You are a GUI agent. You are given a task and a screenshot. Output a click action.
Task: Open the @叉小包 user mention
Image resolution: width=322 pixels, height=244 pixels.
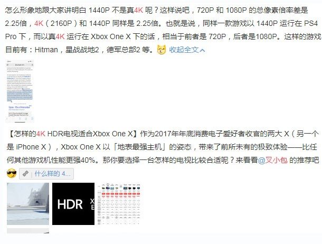pos(272,160)
